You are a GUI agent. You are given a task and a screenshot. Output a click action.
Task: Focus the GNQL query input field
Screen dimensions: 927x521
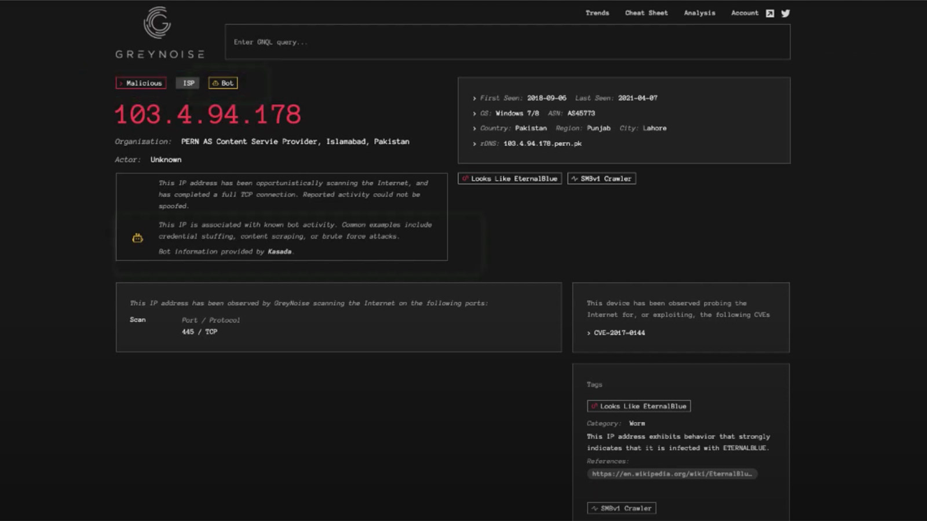click(x=508, y=42)
